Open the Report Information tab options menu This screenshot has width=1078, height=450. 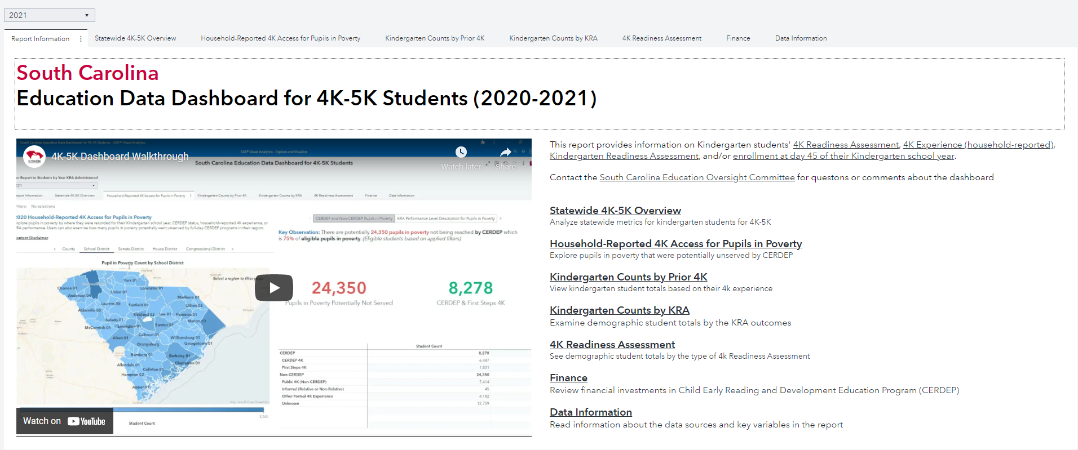pos(81,39)
